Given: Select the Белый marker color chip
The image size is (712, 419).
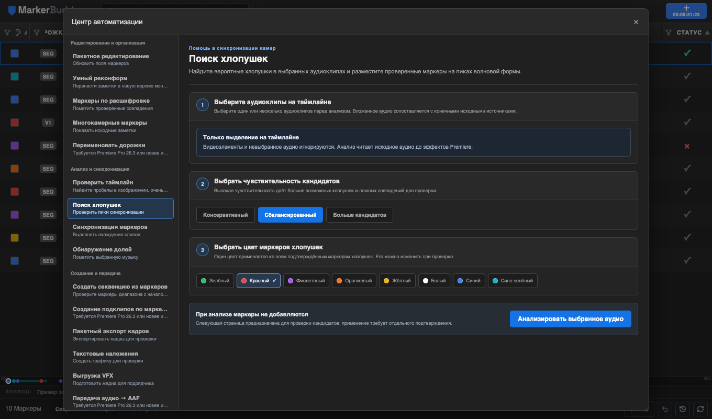Looking at the screenshot, I should [434, 281].
